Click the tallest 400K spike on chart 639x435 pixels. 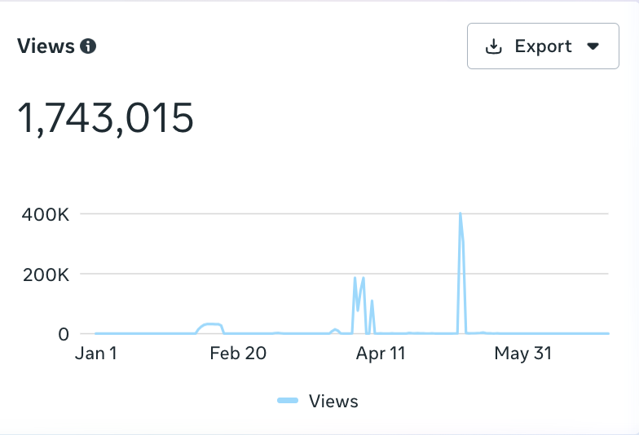(x=461, y=215)
